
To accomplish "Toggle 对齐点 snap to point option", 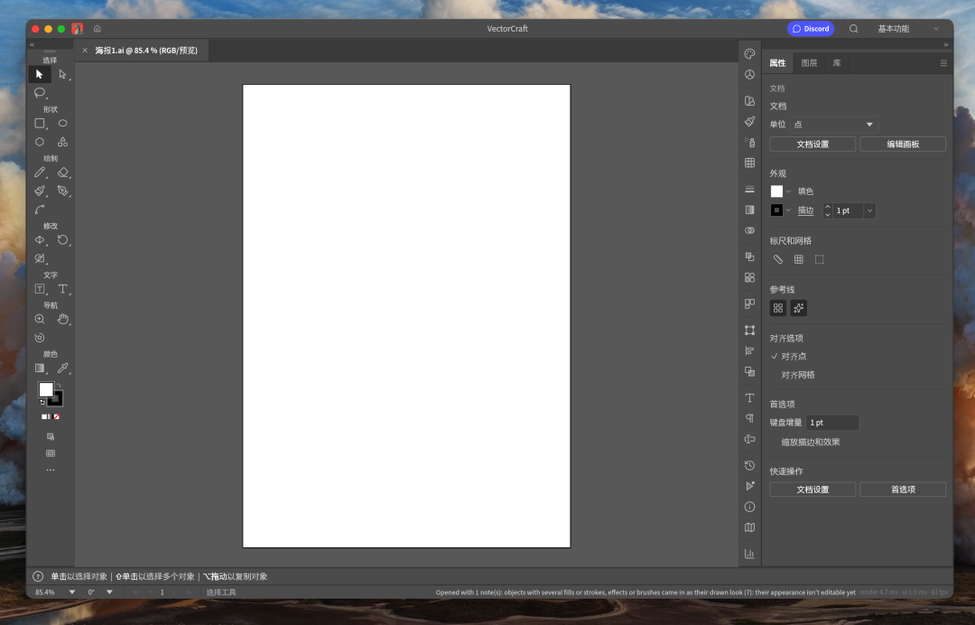I will tap(788, 357).
